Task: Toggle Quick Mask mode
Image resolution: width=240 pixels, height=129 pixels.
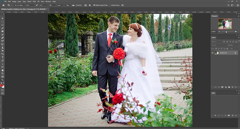Action: click(x=2, y=90)
